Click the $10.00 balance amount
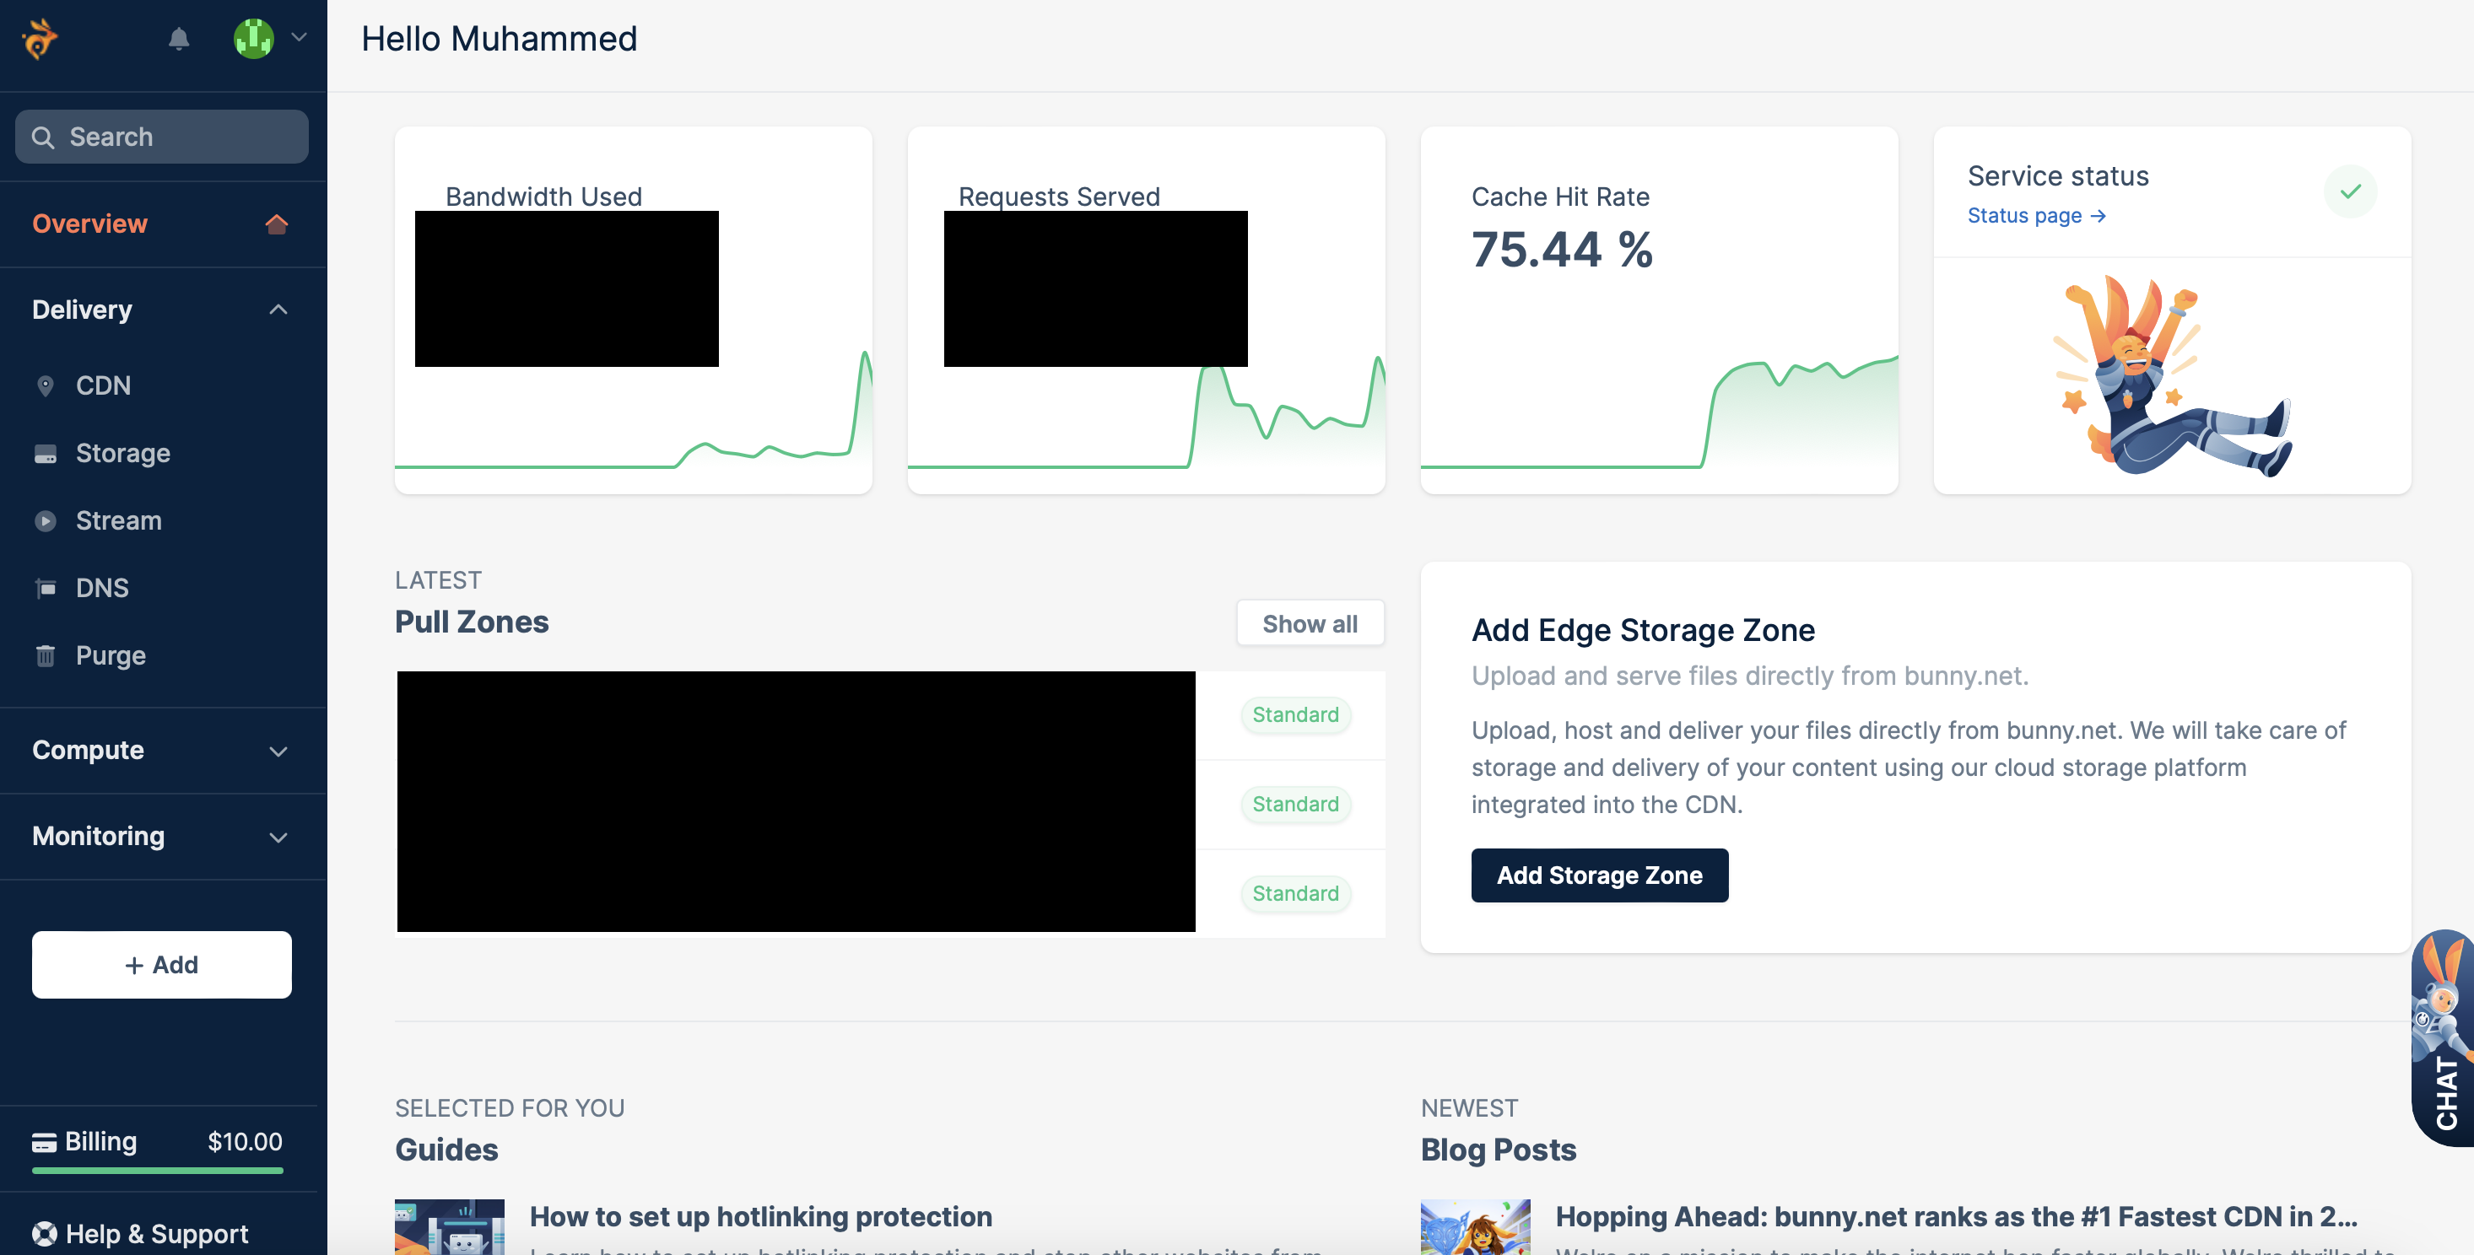2474x1255 pixels. click(x=245, y=1141)
